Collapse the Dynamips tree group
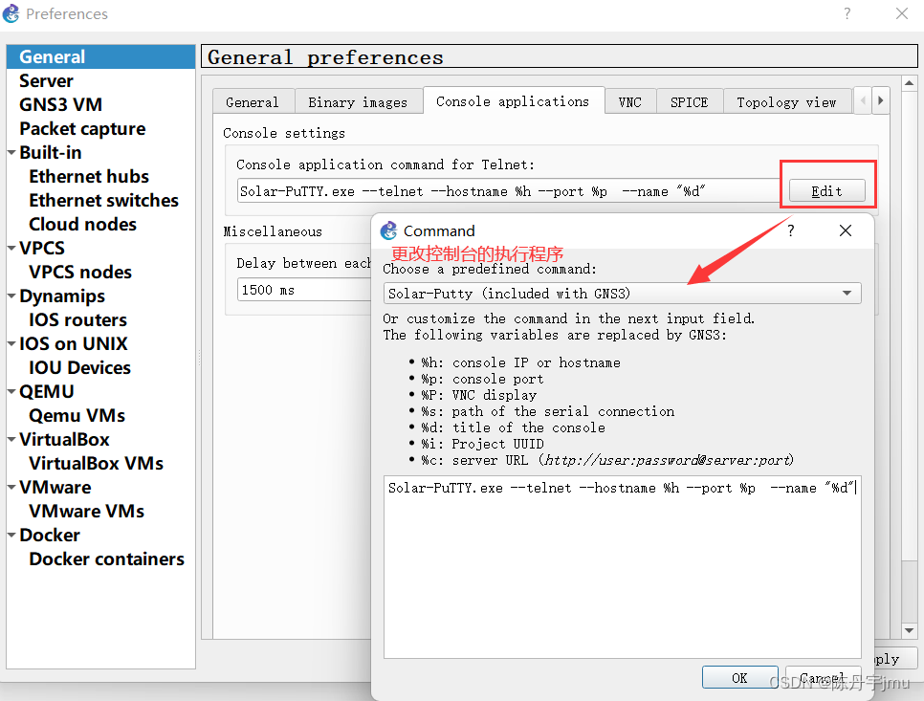 pyautogui.click(x=11, y=296)
